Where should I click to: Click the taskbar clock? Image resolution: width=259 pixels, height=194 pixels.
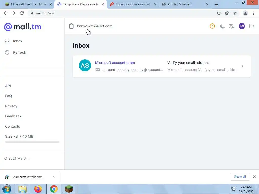tap(246, 189)
